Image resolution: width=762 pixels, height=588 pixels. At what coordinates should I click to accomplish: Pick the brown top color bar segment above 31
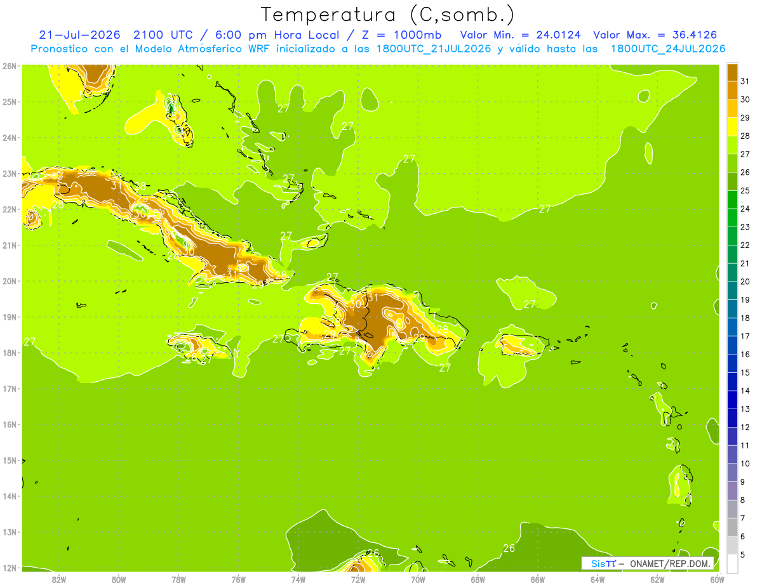[x=732, y=72]
